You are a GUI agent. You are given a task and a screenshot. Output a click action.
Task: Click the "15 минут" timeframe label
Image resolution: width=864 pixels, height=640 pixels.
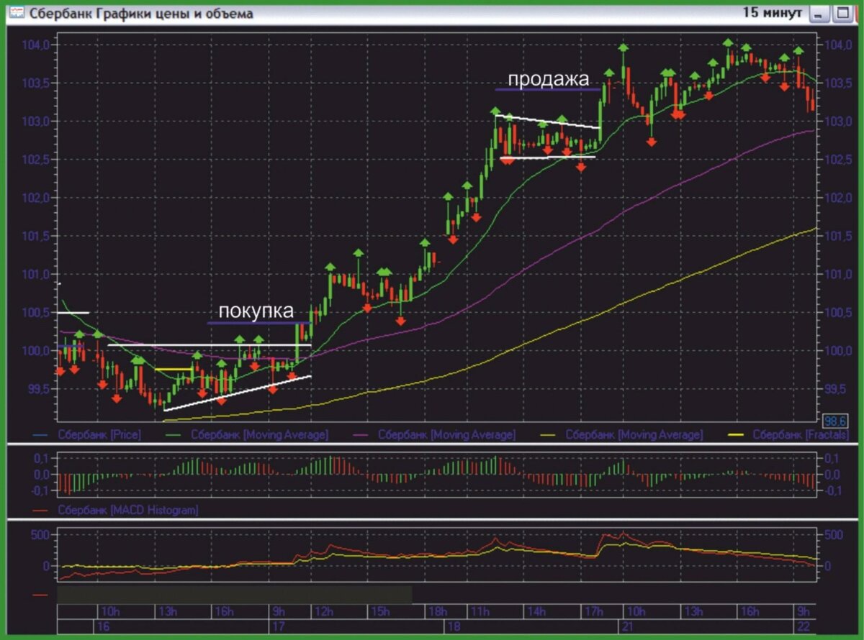click(772, 13)
